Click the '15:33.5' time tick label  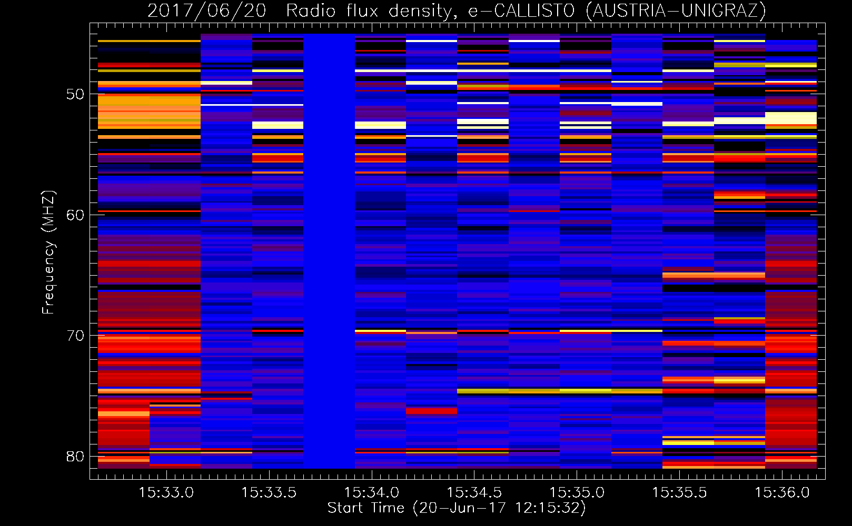tap(269, 492)
